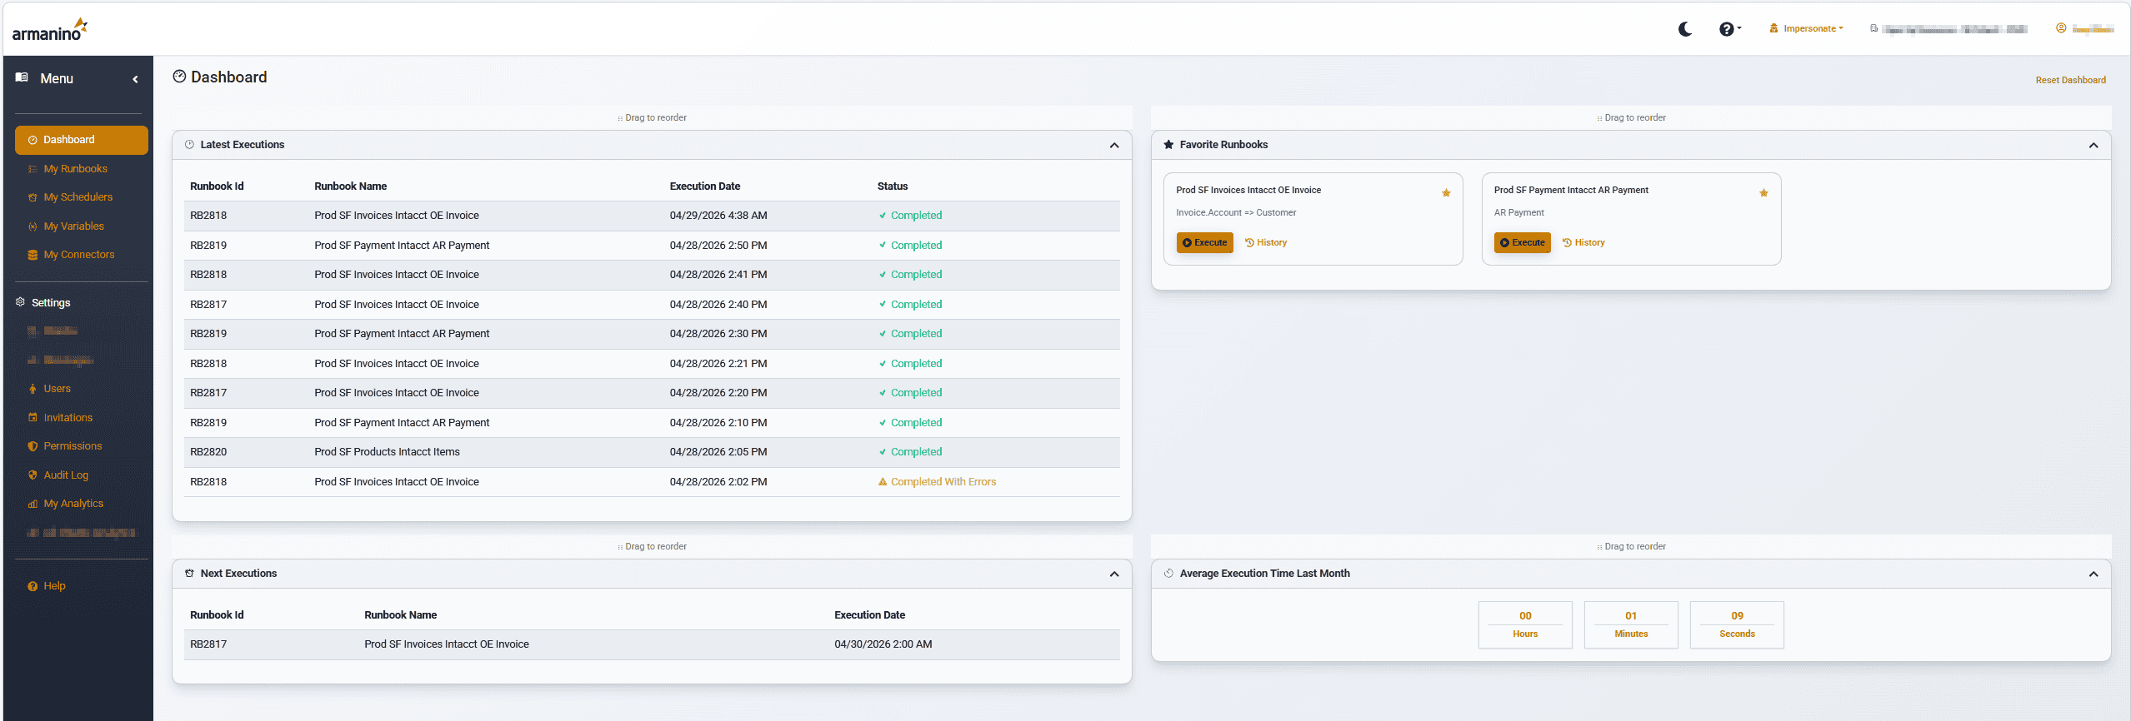
Task: Click the Menu book icon
Action: 22,77
